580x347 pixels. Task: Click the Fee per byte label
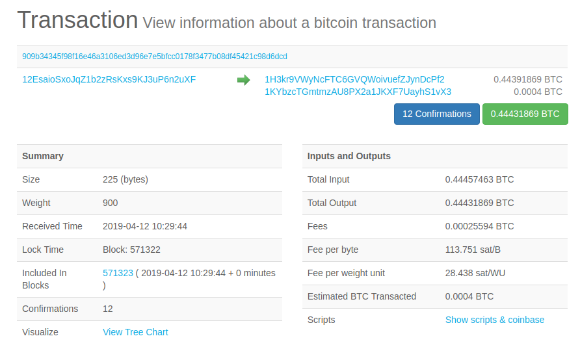point(332,250)
